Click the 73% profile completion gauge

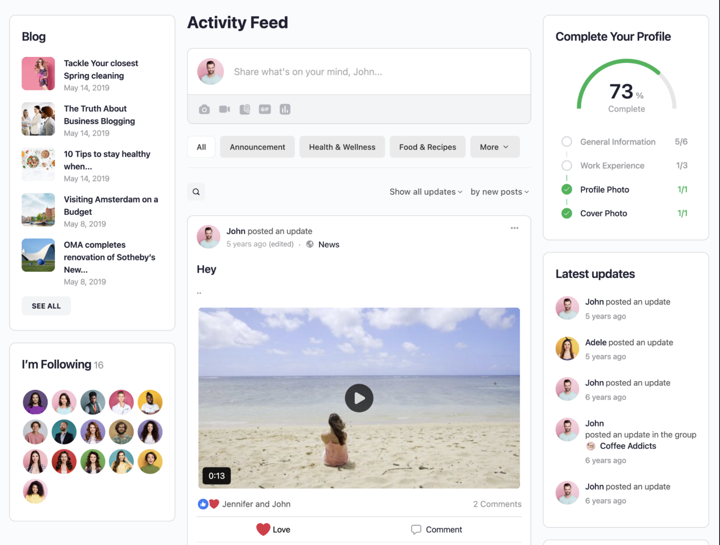coord(626,86)
